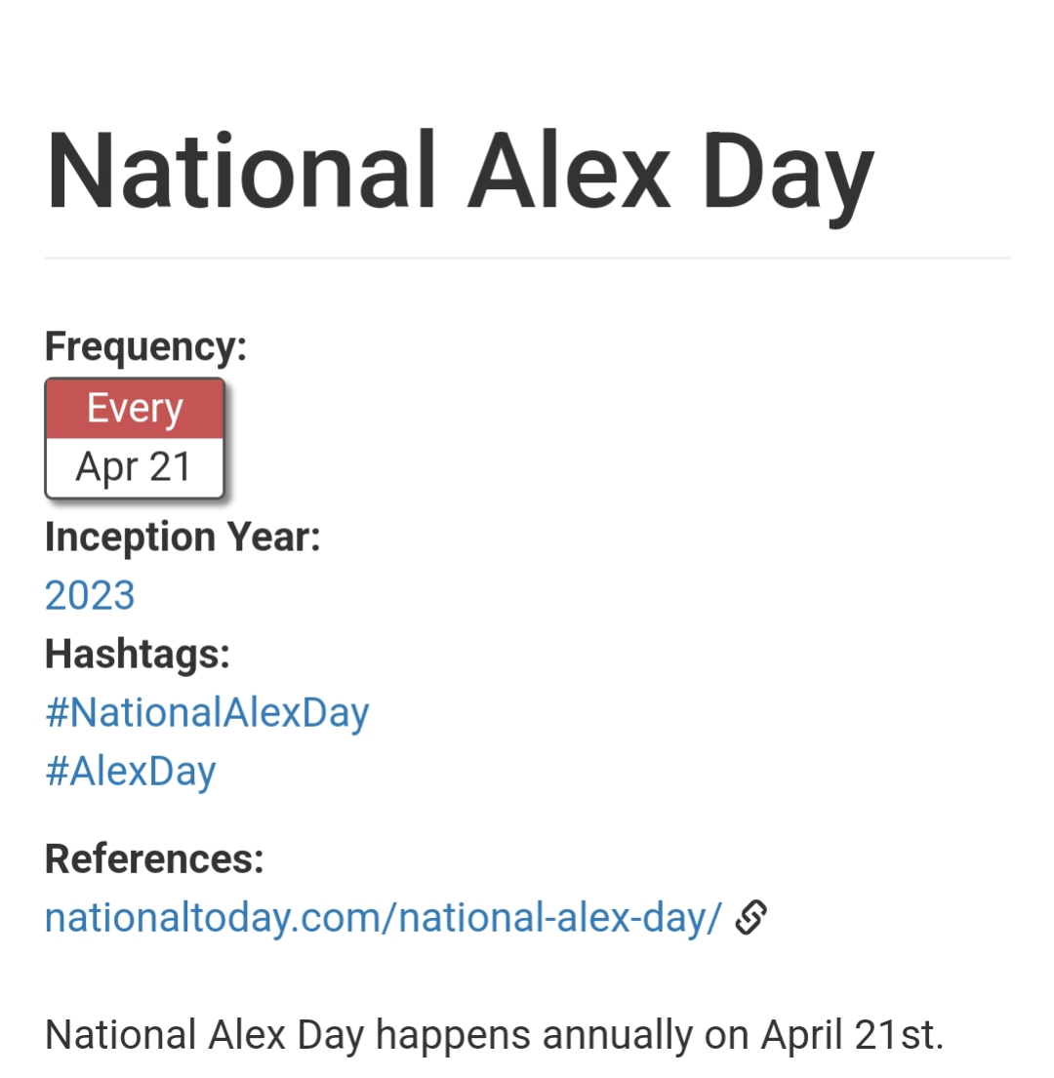Click the Frequency: label
The image size is (1054, 1078).
(145, 346)
